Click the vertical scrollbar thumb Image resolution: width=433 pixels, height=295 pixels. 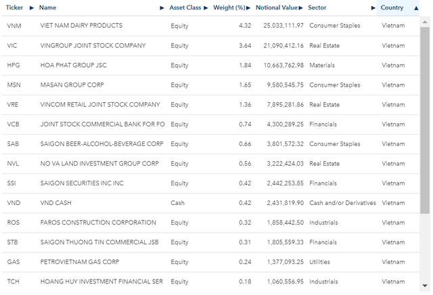[x=425, y=120]
